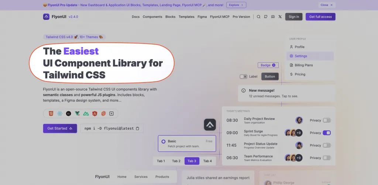This screenshot has width=378, height=185.
Task: Switch to Tab 2
Action: pyautogui.click(x=176, y=161)
